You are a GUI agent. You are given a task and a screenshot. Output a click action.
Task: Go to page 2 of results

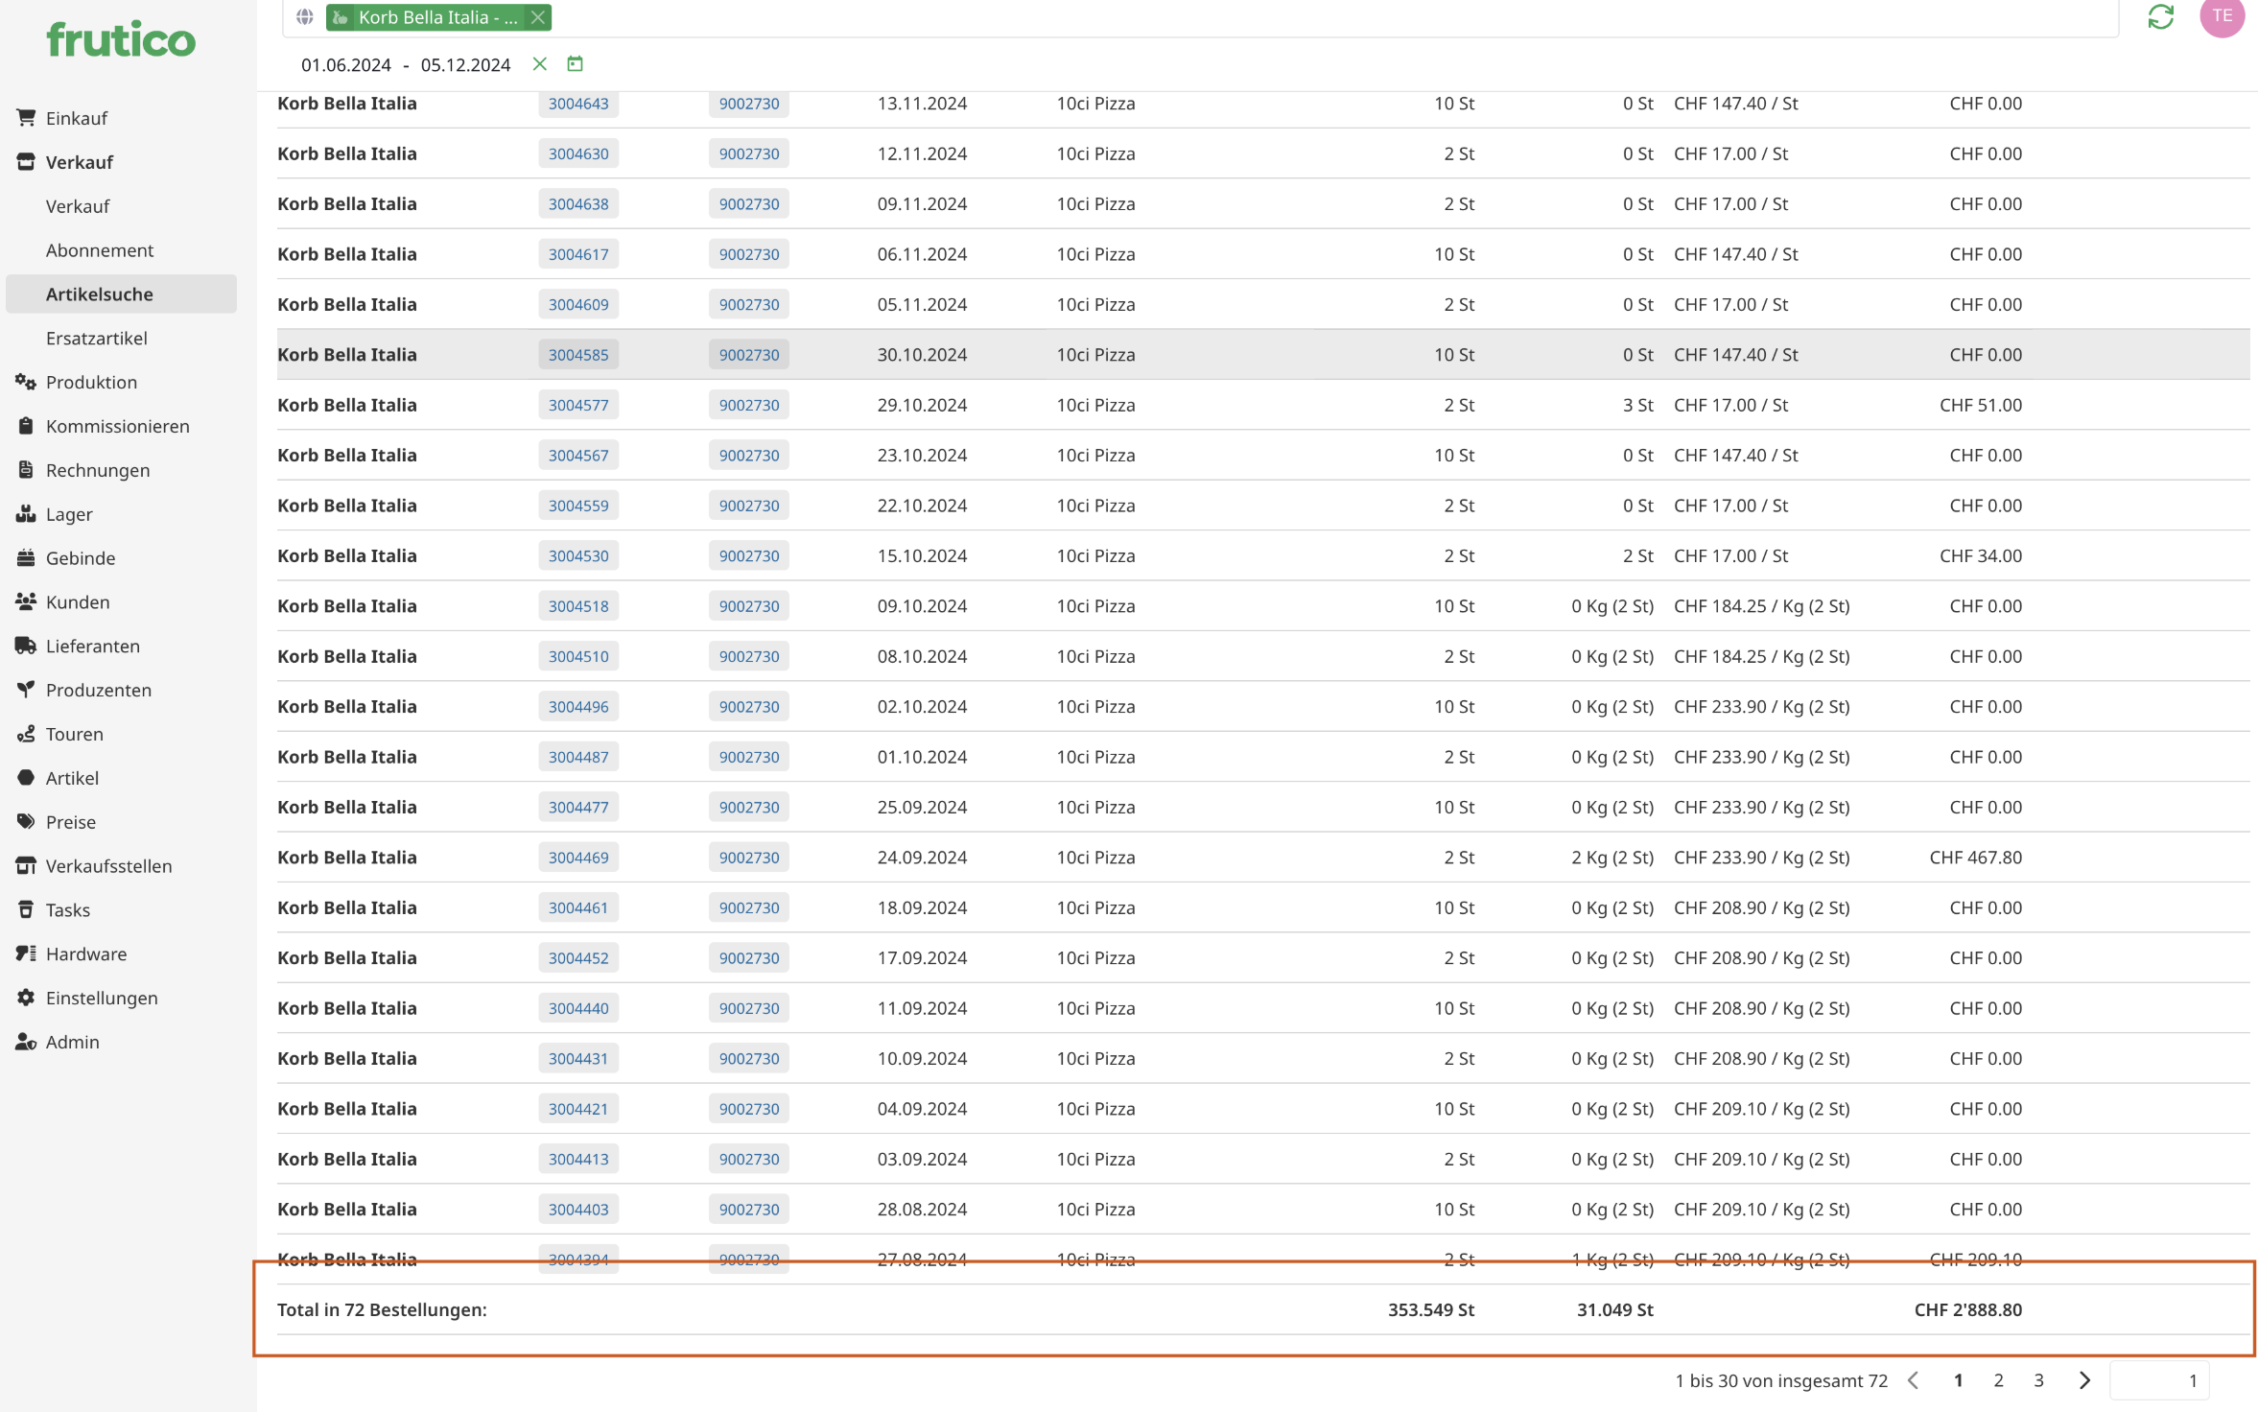[1998, 1380]
